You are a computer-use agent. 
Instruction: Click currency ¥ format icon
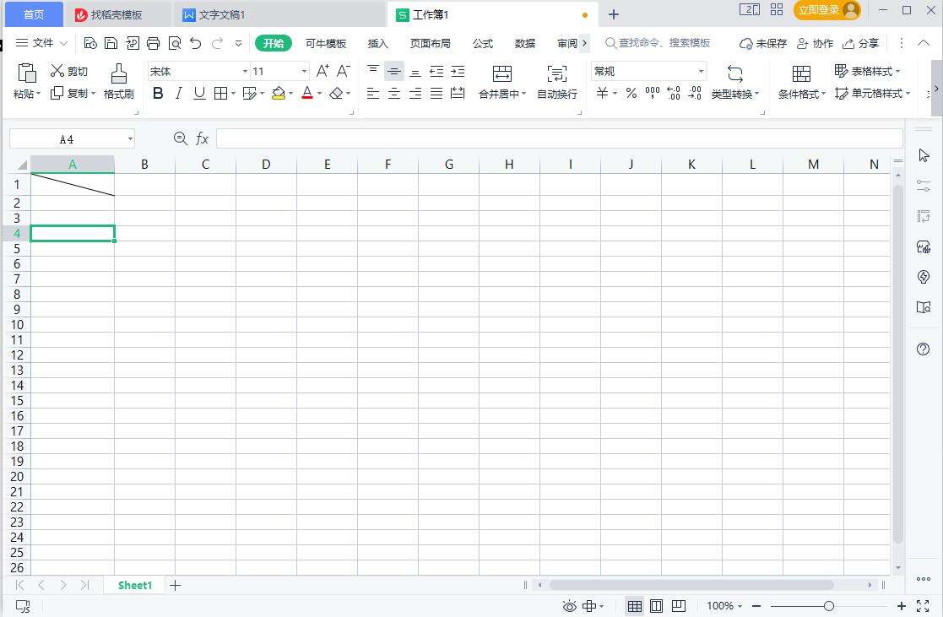click(x=602, y=93)
